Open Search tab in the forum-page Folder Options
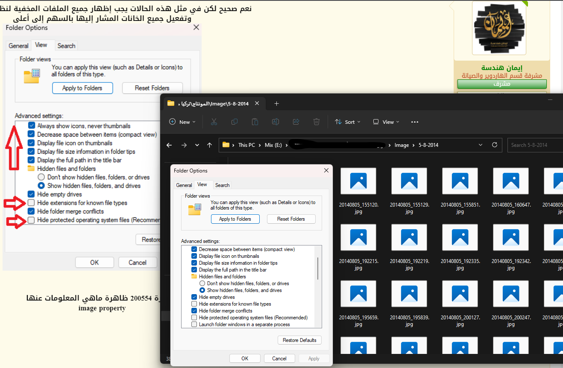The height and width of the screenshot is (368, 563). [67, 46]
